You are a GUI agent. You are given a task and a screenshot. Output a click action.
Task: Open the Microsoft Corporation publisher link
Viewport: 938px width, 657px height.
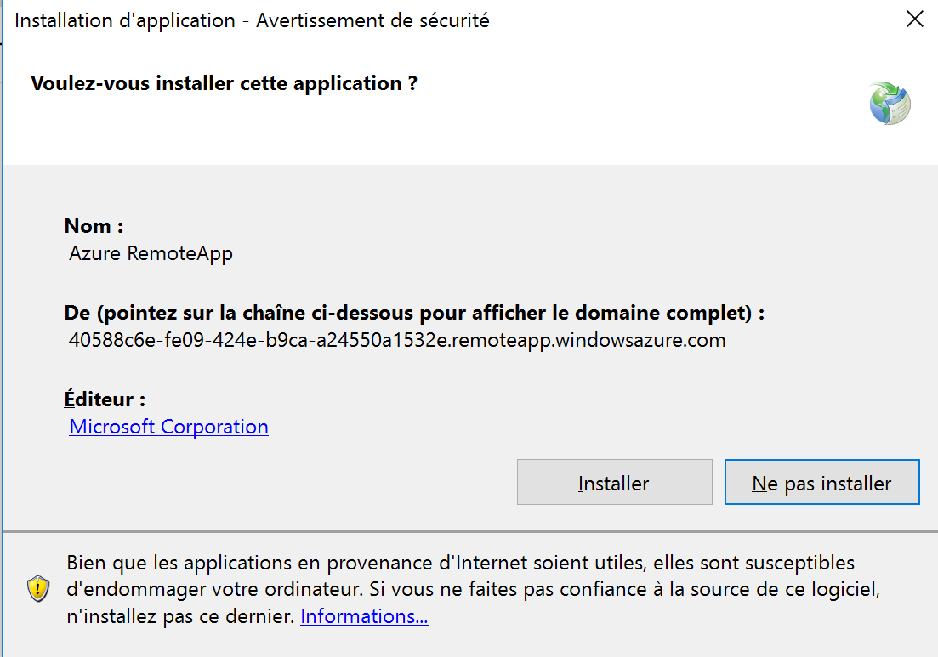(x=168, y=427)
